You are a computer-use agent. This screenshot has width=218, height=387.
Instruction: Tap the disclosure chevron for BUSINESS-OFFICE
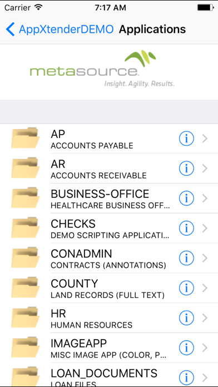pos(205,199)
